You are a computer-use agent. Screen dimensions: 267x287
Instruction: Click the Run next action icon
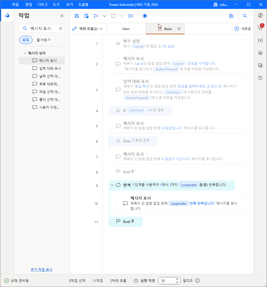tap(131, 16)
